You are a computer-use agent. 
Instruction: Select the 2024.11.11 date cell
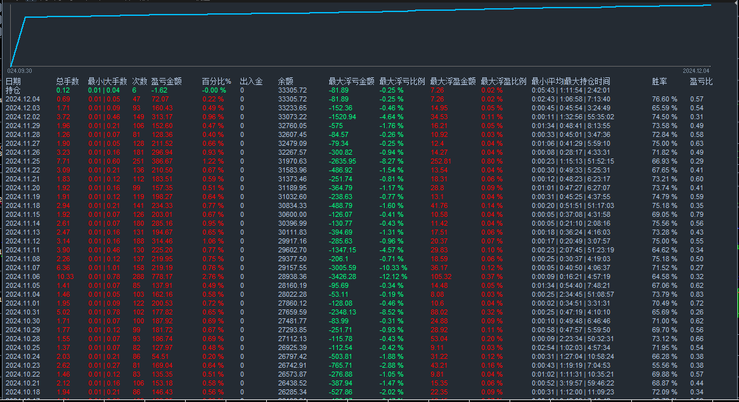23,250
